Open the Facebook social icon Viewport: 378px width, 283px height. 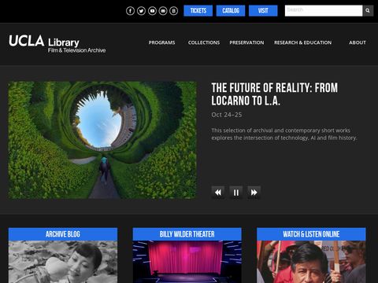pyautogui.click(x=130, y=11)
